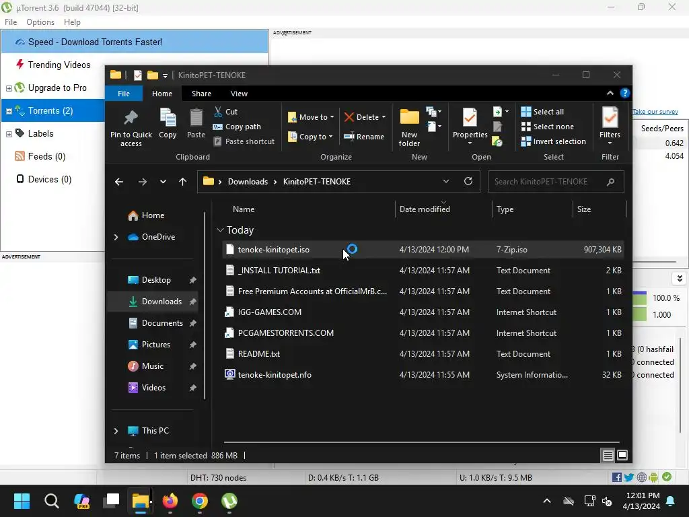Expand OneDrive in navigation pane
Screen dimensions: 689x517
point(116,237)
